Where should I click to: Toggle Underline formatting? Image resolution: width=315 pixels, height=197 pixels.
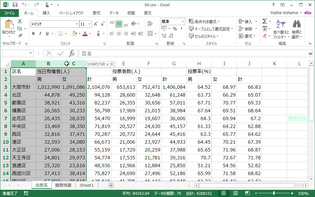click(x=47, y=34)
